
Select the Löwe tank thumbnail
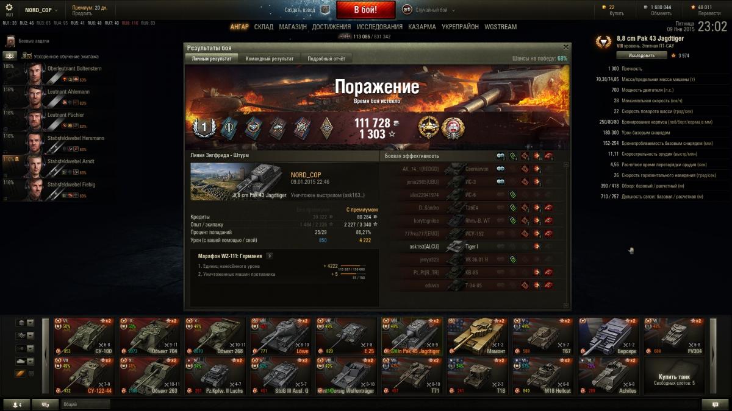(x=279, y=335)
